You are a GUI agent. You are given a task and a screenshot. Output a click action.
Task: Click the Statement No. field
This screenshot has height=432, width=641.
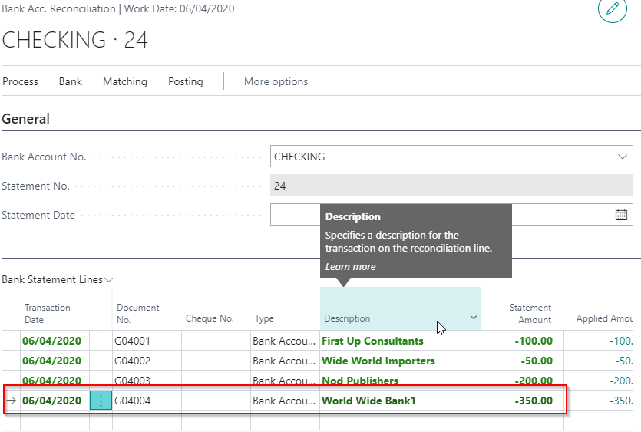pyautogui.click(x=451, y=186)
